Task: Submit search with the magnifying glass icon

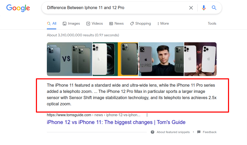Action: 214,8
